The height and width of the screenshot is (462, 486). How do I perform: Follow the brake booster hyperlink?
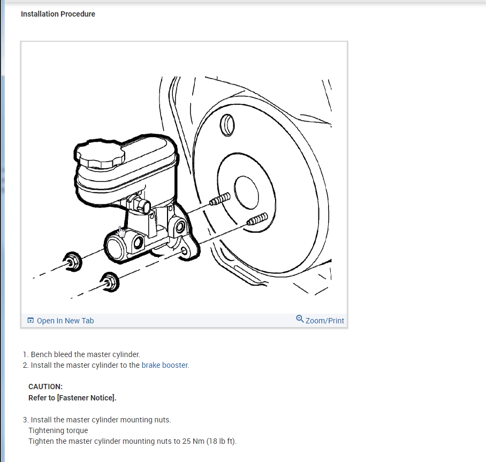165,365
